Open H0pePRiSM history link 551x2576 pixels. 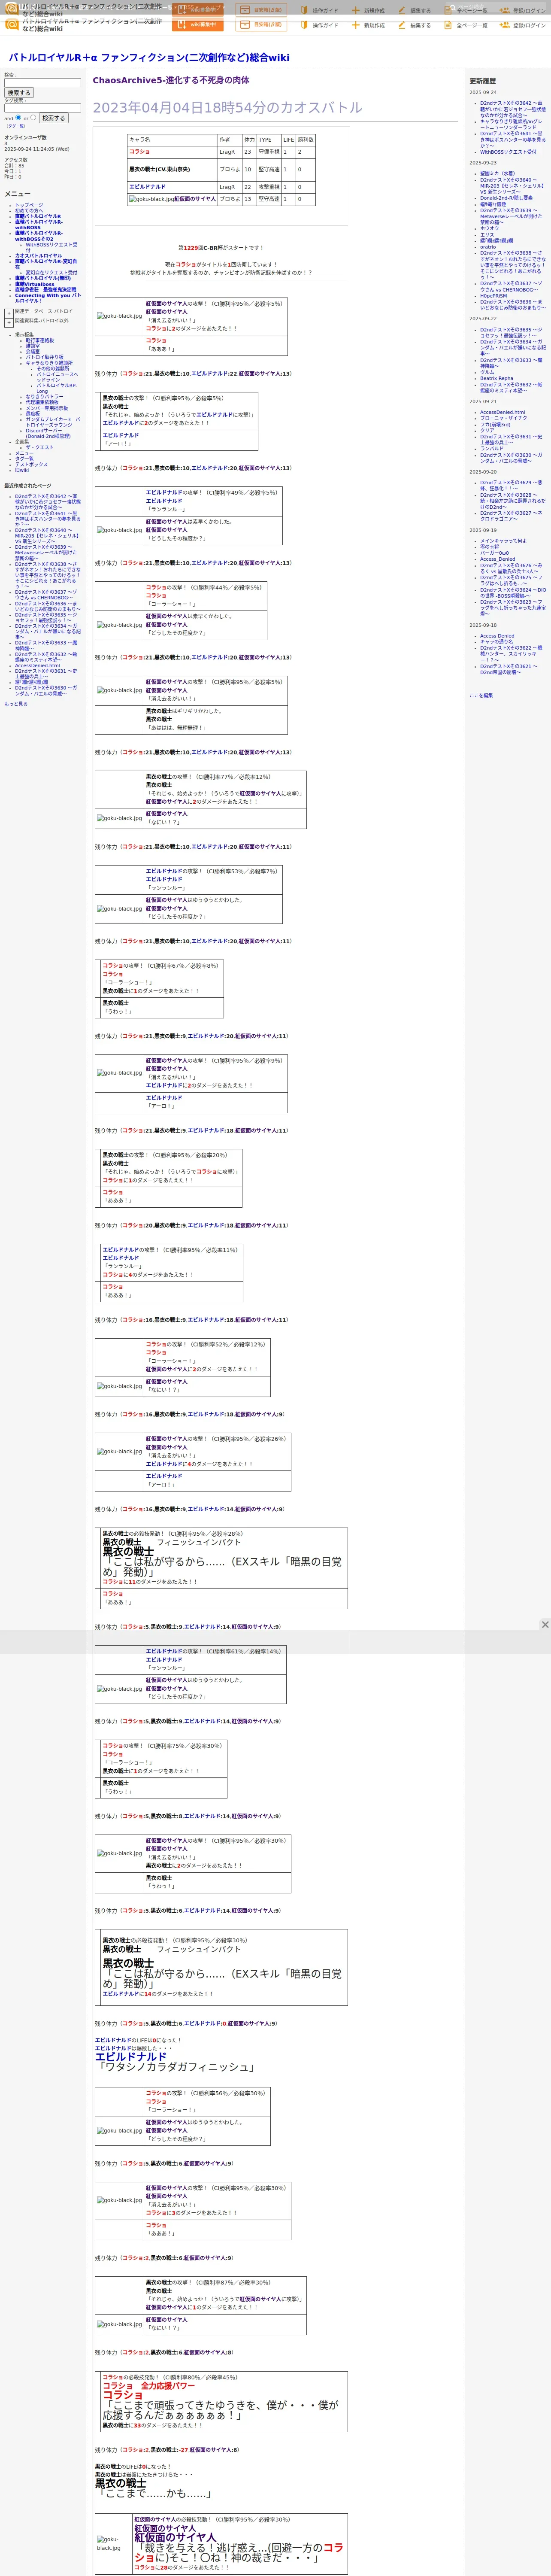click(493, 296)
